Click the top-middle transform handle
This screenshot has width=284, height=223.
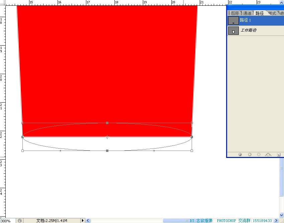pyautogui.click(x=107, y=123)
